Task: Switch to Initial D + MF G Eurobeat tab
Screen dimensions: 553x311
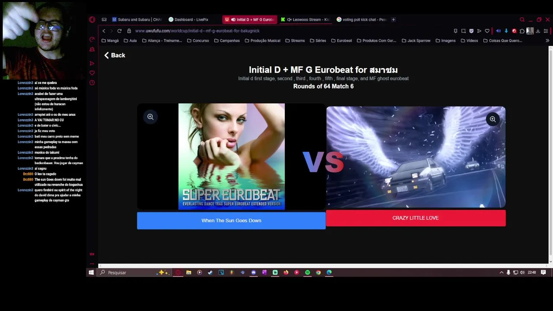Action: tap(250, 19)
